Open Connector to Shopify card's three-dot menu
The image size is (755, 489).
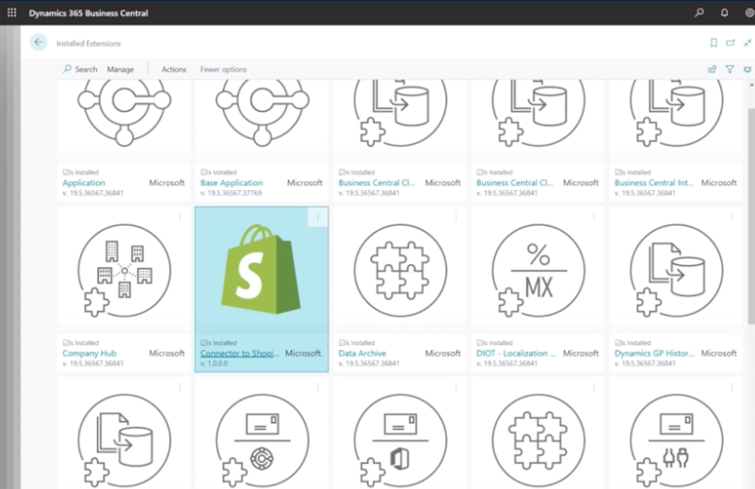(x=318, y=217)
